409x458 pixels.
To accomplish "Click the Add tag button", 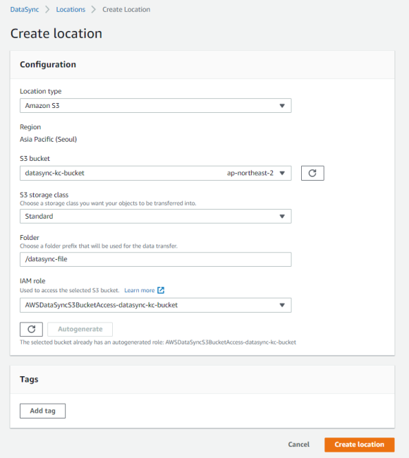I will tap(42, 411).
